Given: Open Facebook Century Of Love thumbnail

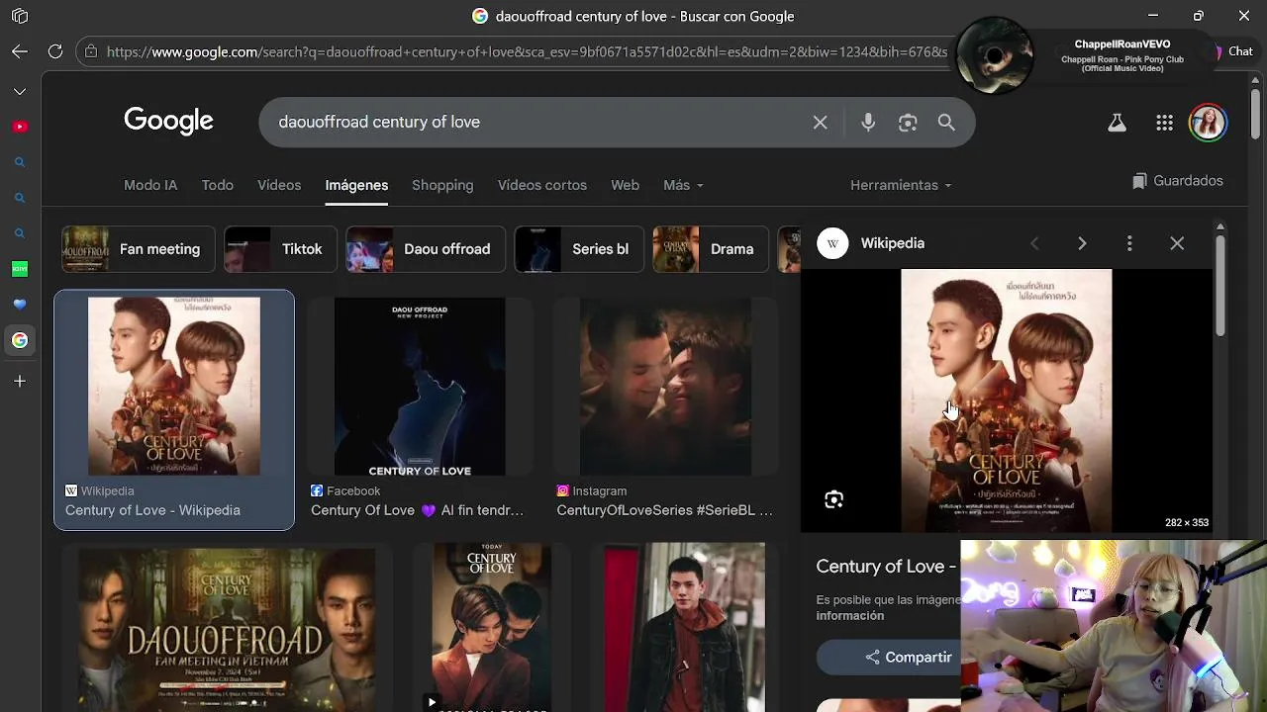Looking at the screenshot, I should tap(420, 387).
